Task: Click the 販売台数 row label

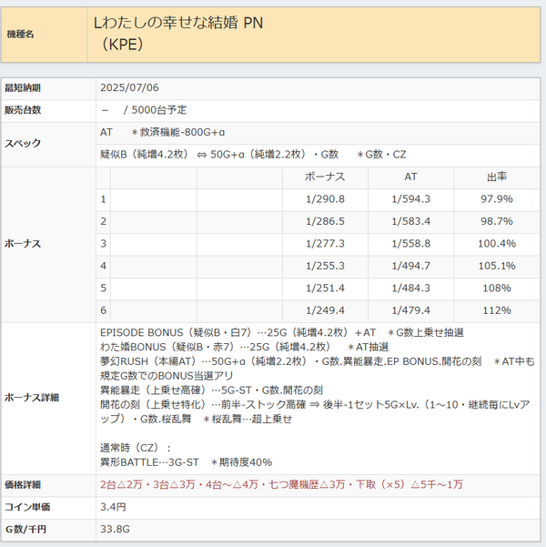Action: [23, 110]
